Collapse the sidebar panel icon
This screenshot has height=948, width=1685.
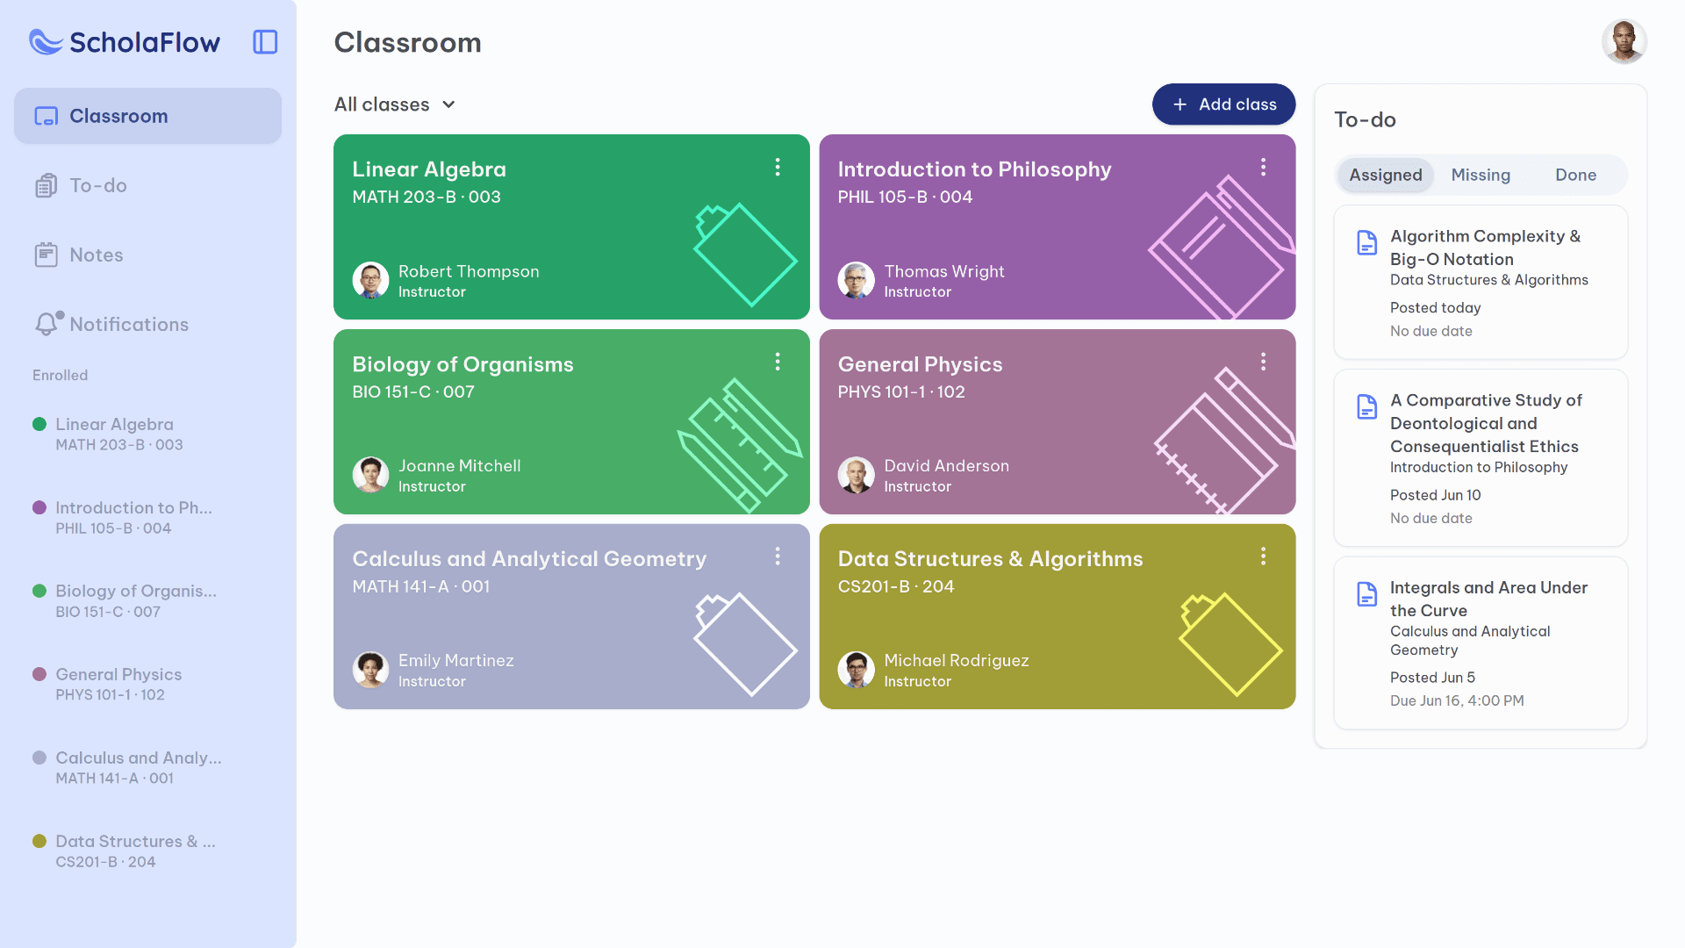265,42
